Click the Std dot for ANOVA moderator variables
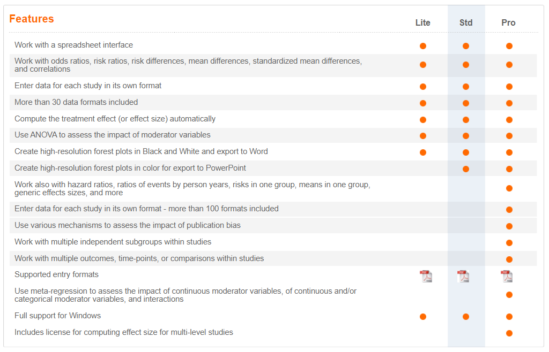The width and height of the screenshot is (549, 352). coord(466,136)
